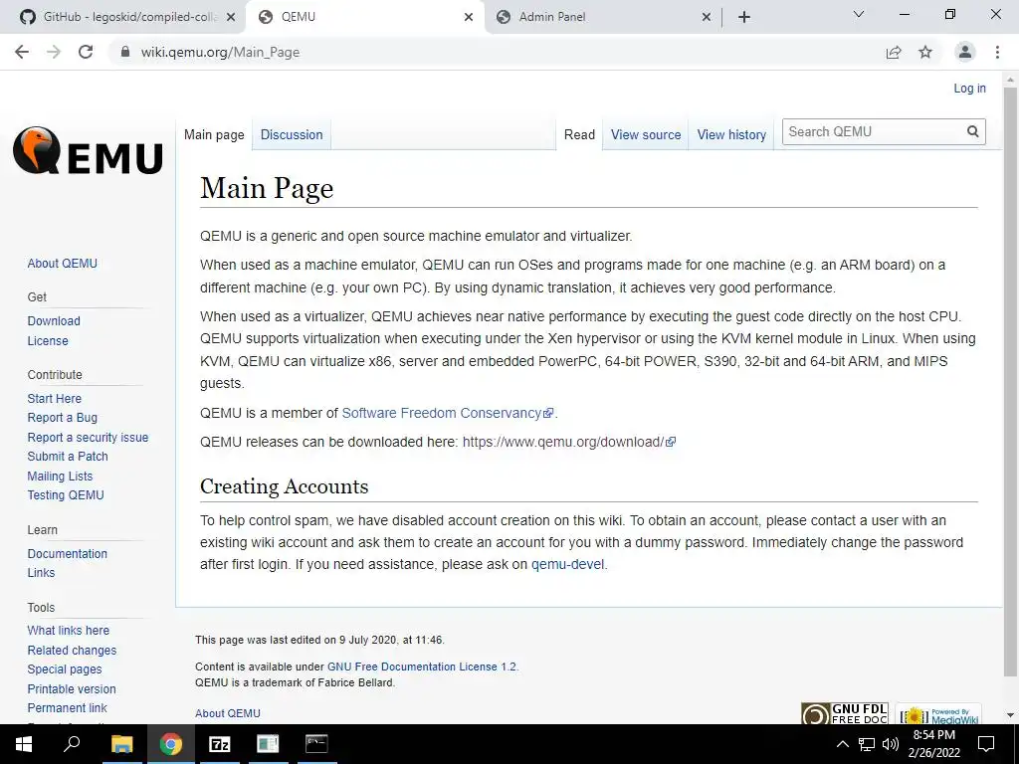Screen dimensions: 1019x764
Task: Click the browser forward arrow
Action: 54,52
